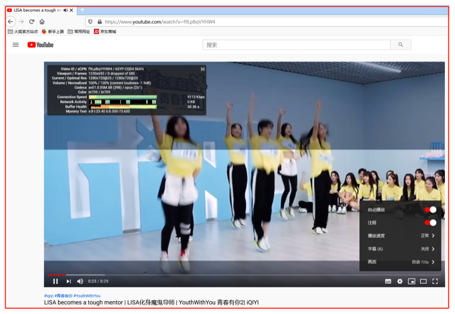Enable theater mode view

tap(423, 281)
